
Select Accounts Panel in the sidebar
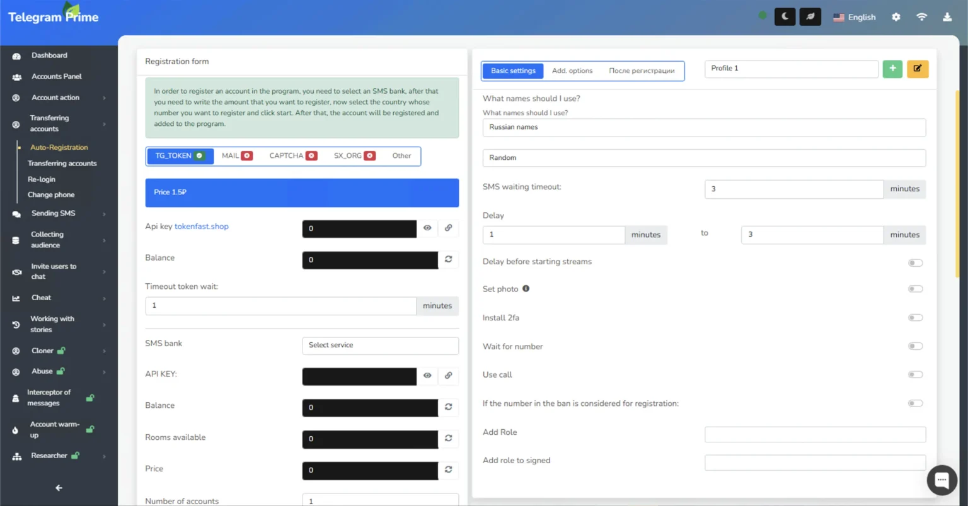click(x=56, y=76)
